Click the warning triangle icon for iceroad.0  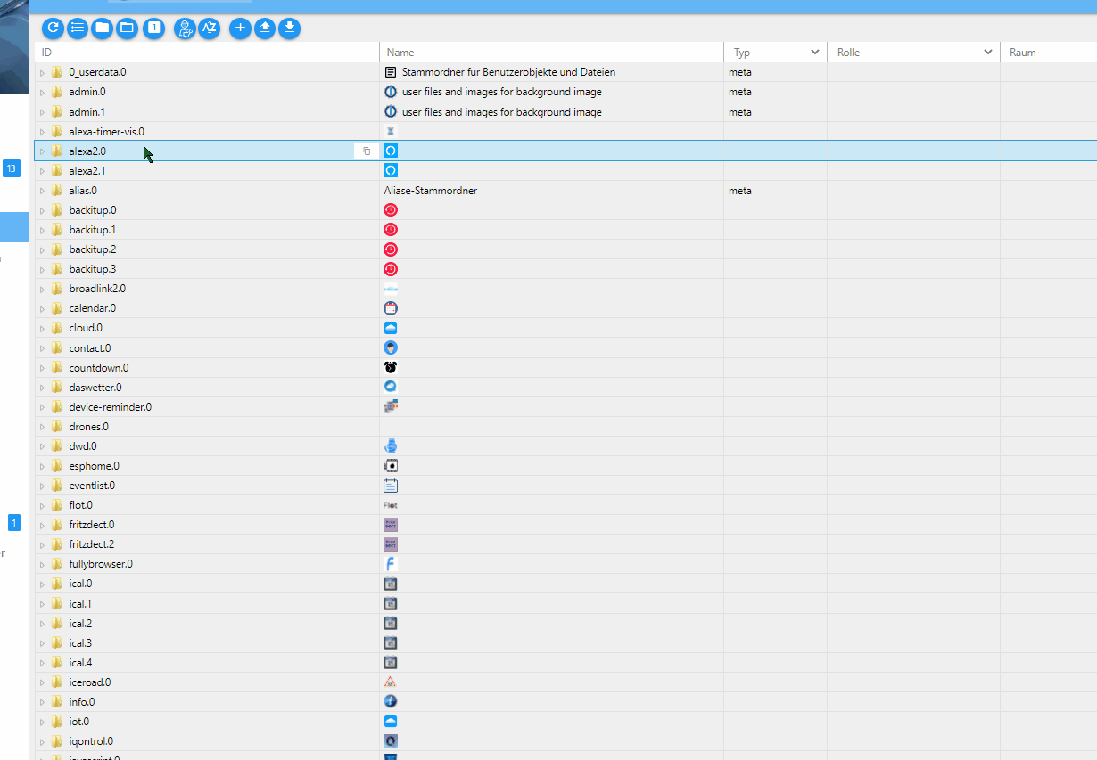390,682
